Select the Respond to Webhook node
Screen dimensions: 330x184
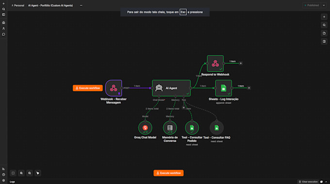click(x=215, y=63)
